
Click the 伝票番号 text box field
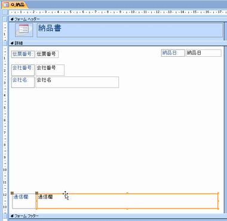[x=47, y=54]
